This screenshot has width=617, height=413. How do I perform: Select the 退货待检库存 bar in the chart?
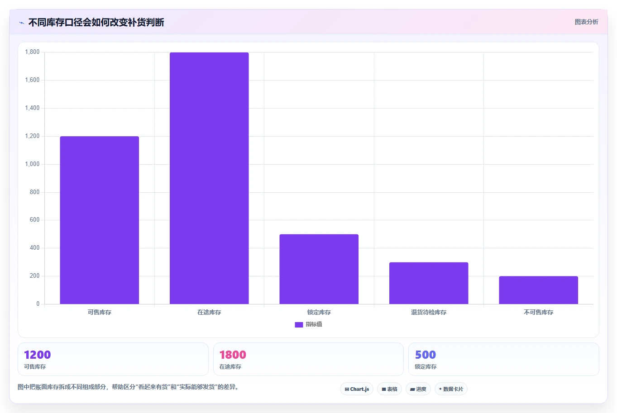(429, 283)
